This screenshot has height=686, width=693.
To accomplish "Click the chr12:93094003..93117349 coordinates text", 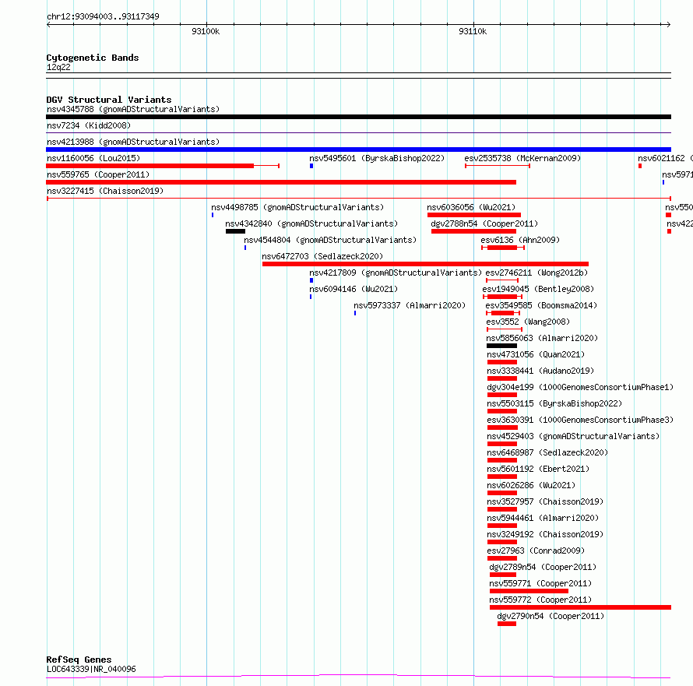I will pos(103,16).
